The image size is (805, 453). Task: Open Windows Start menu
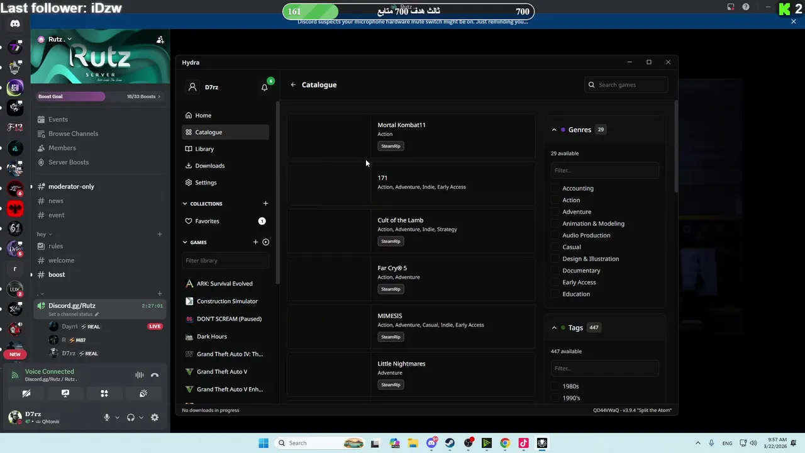click(x=264, y=443)
